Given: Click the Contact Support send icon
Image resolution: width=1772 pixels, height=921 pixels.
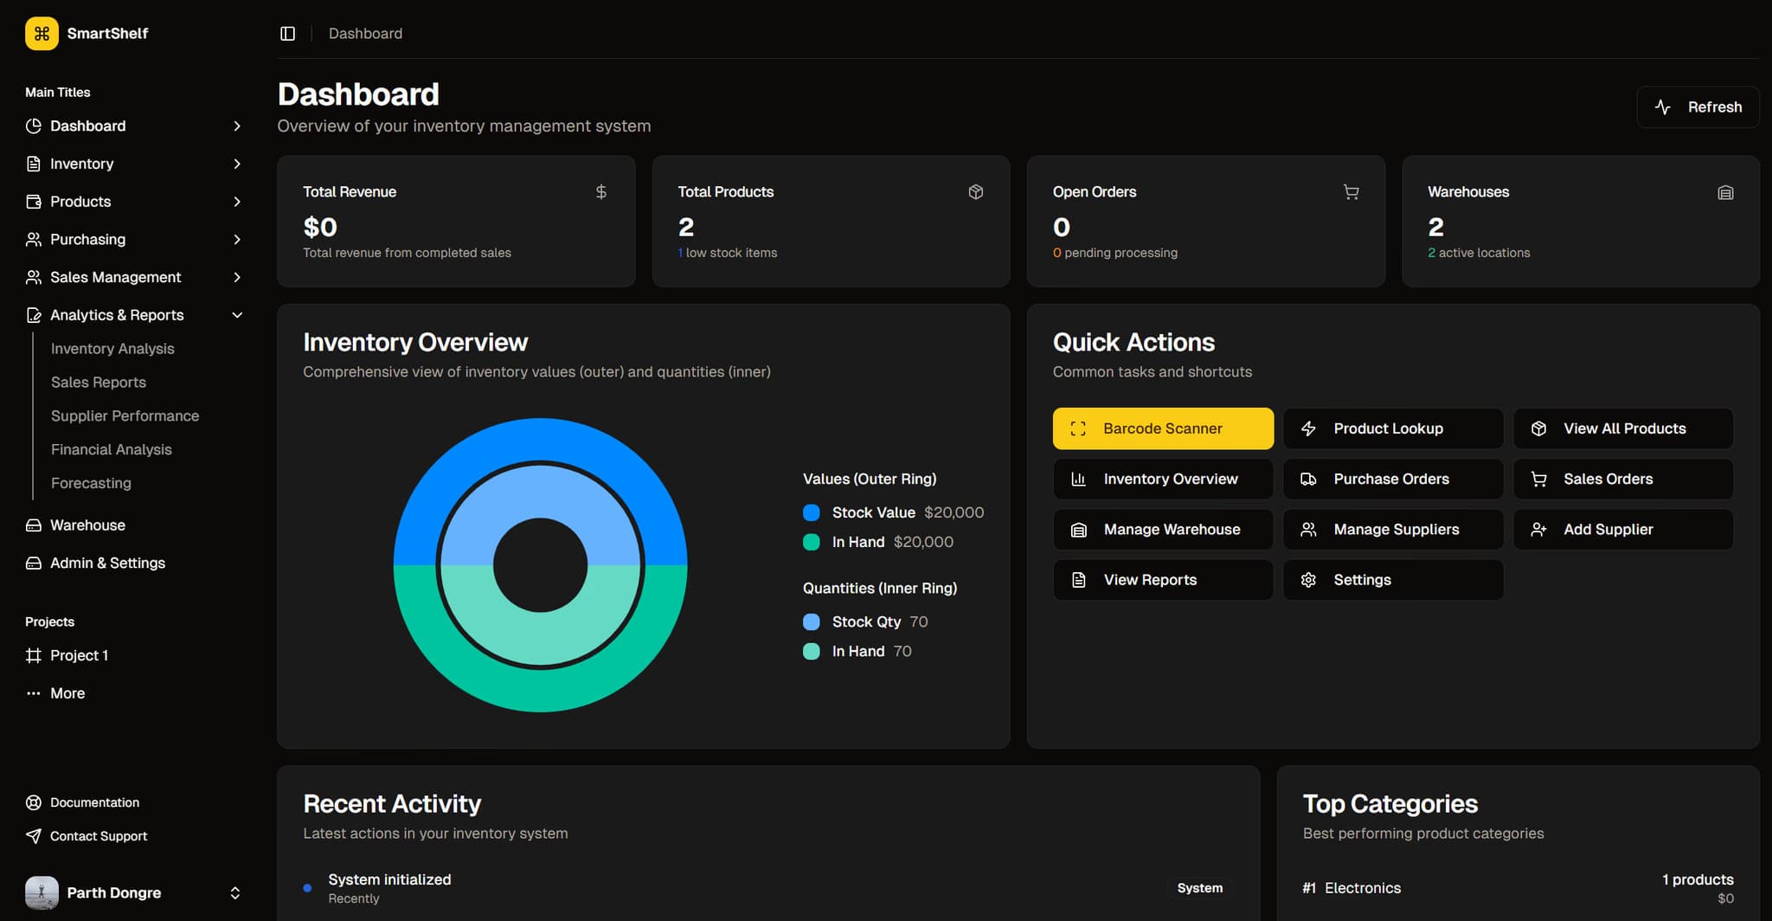Looking at the screenshot, I should [34, 836].
